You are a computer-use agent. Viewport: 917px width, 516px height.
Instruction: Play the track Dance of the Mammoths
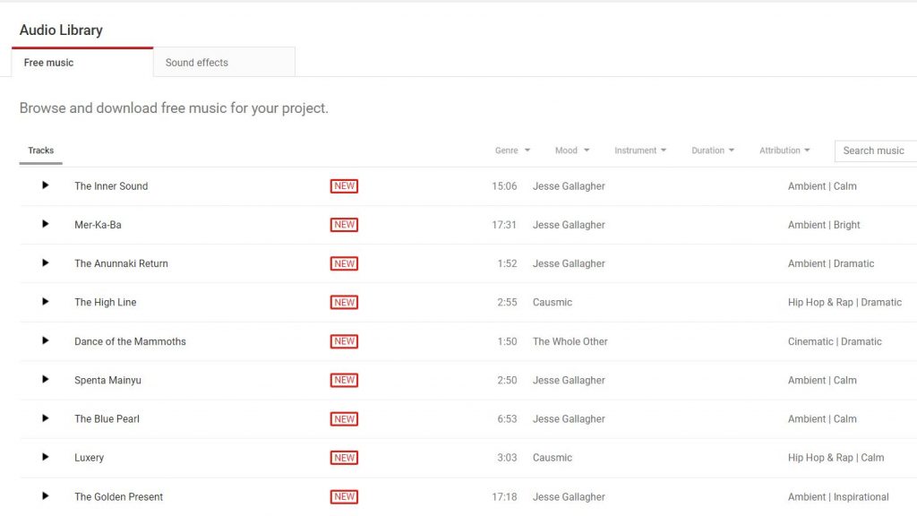[45, 340]
